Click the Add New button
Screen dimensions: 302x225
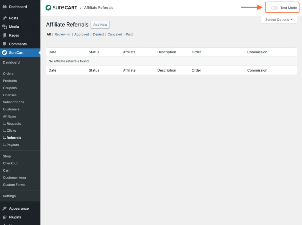tap(100, 25)
